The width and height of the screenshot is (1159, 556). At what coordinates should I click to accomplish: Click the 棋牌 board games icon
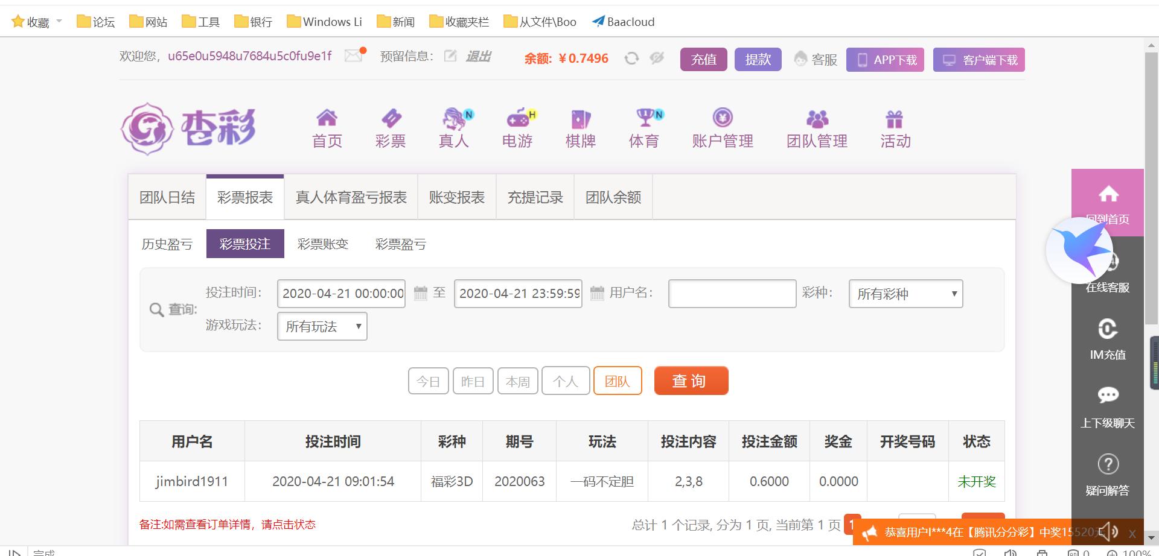pyautogui.click(x=579, y=119)
